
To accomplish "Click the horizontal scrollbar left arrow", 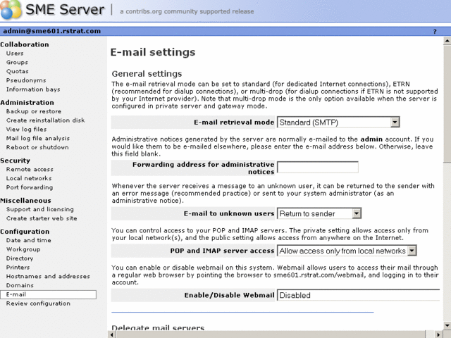I will click(x=112, y=334).
